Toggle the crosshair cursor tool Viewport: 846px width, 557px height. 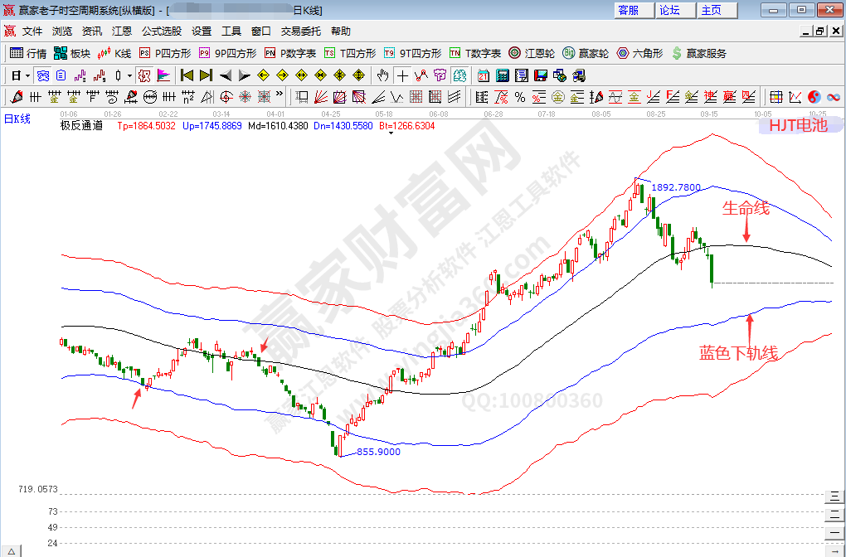pyautogui.click(x=402, y=75)
